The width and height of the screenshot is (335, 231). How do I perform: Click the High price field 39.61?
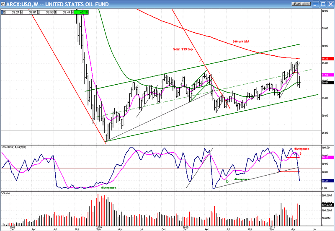point(30,13)
